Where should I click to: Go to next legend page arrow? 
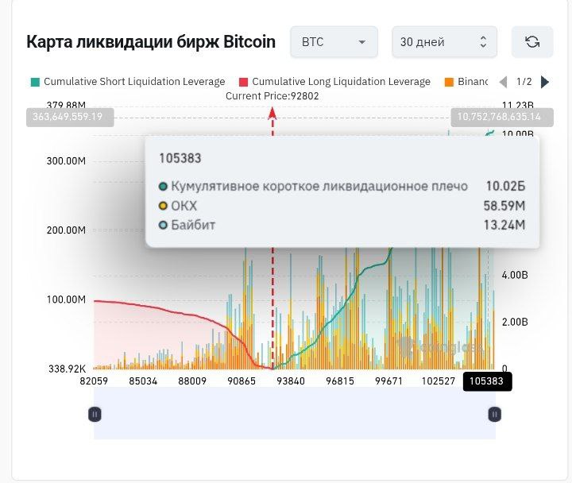click(x=545, y=82)
